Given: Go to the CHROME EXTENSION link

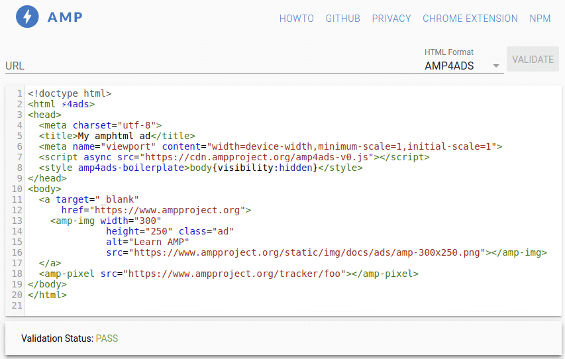Looking at the screenshot, I should click(470, 19).
